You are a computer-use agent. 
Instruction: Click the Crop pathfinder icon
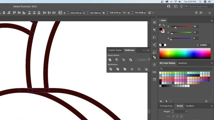132,69
